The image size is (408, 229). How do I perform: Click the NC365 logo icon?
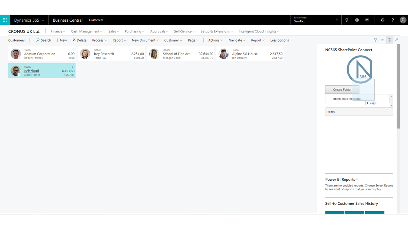click(x=359, y=69)
